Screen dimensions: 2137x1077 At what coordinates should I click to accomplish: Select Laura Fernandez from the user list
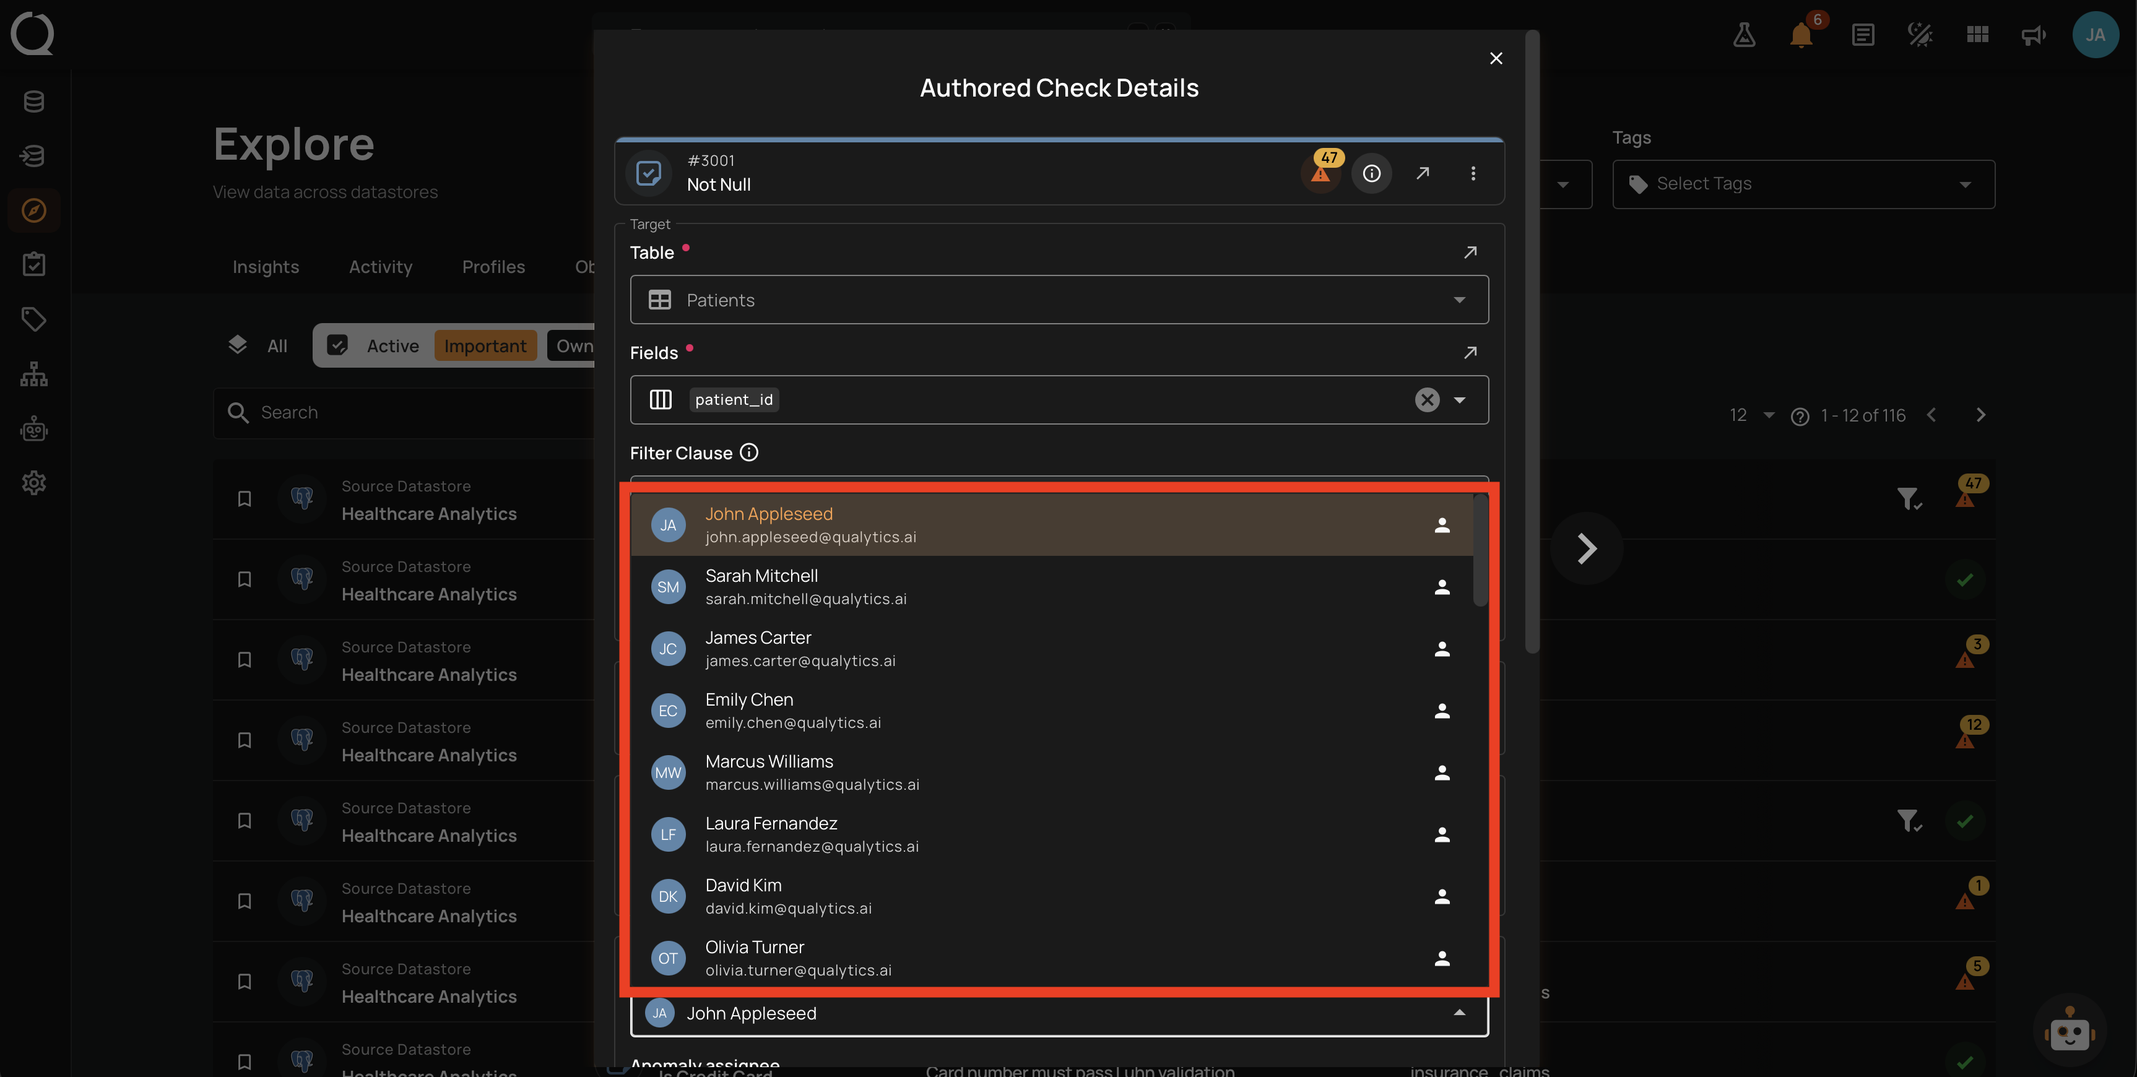tap(1051, 835)
